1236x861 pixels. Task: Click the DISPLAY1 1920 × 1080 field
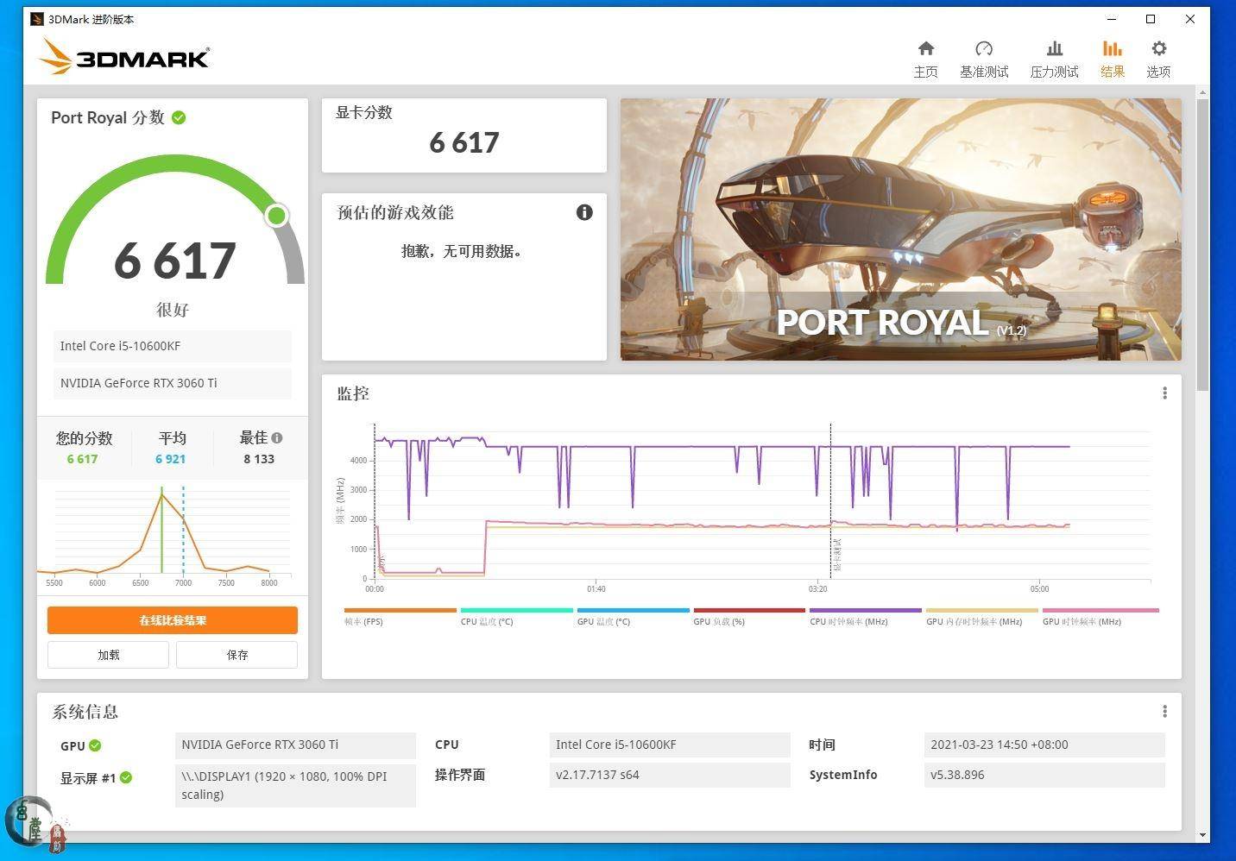point(295,785)
